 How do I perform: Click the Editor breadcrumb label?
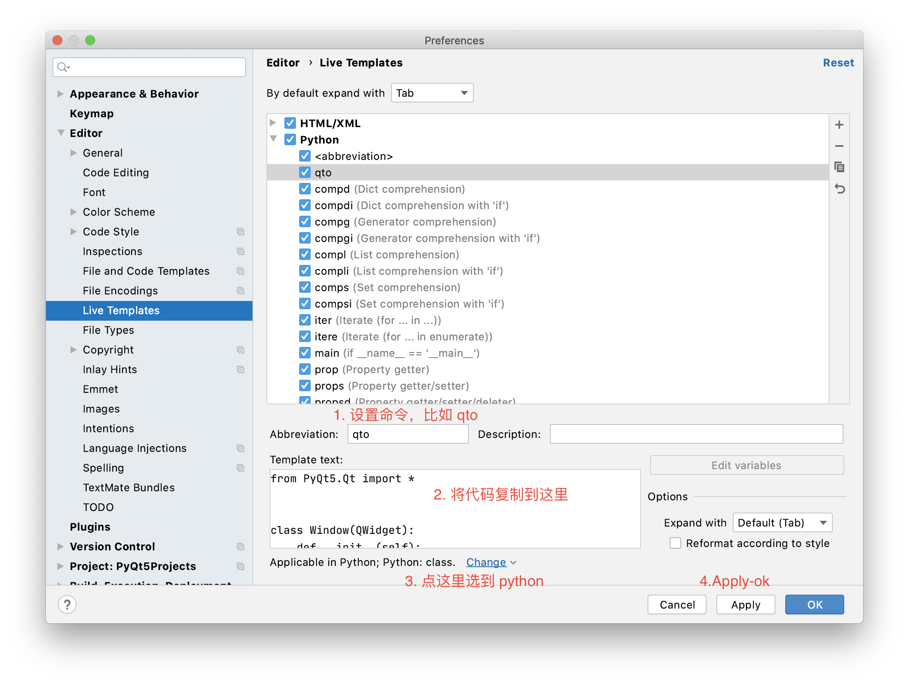pyautogui.click(x=283, y=62)
